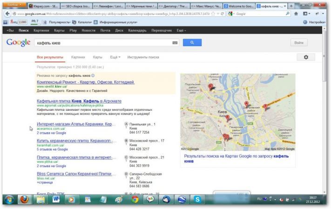Open the Kiev map thumbnail
The width and height of the screenshot is (331, 209).
238,112
